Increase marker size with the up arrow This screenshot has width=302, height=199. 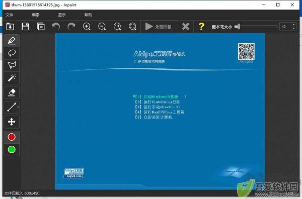294,25
